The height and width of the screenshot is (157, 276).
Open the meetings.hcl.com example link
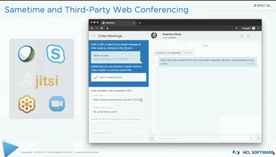111,59
